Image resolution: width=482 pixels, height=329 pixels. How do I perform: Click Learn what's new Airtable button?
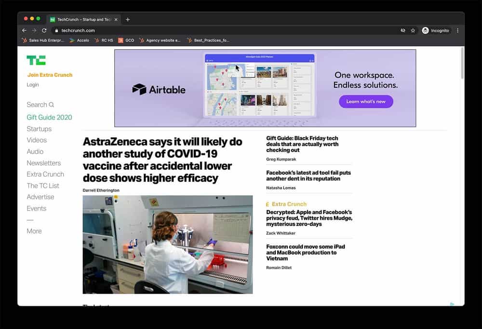tap(366, 101)
